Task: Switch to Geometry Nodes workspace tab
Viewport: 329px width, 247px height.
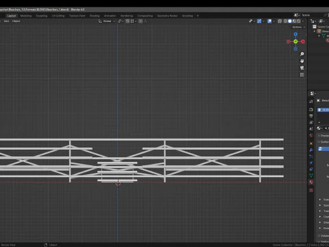Action: tap(167, 16)
